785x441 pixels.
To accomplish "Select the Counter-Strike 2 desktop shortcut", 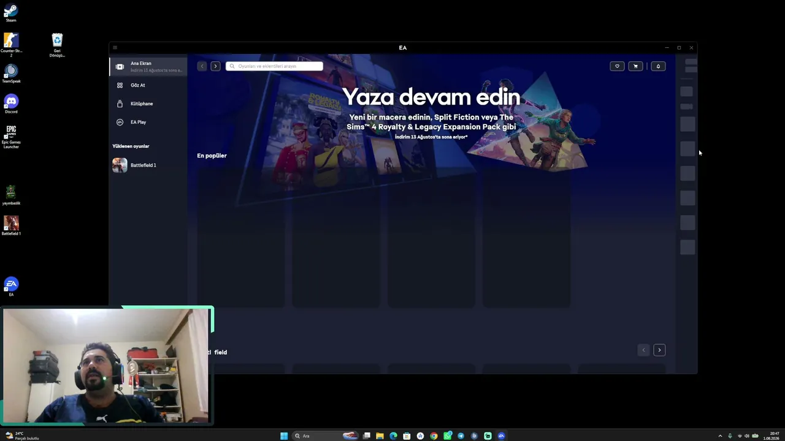I will pos(11,44).
